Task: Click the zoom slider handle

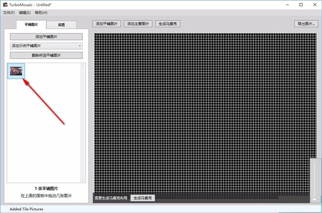Action: pyautogui.click(x=314, y=199)
